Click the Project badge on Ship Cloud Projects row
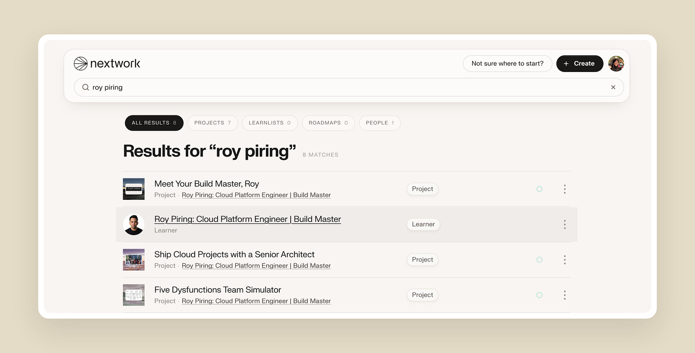 click(422, 260)
